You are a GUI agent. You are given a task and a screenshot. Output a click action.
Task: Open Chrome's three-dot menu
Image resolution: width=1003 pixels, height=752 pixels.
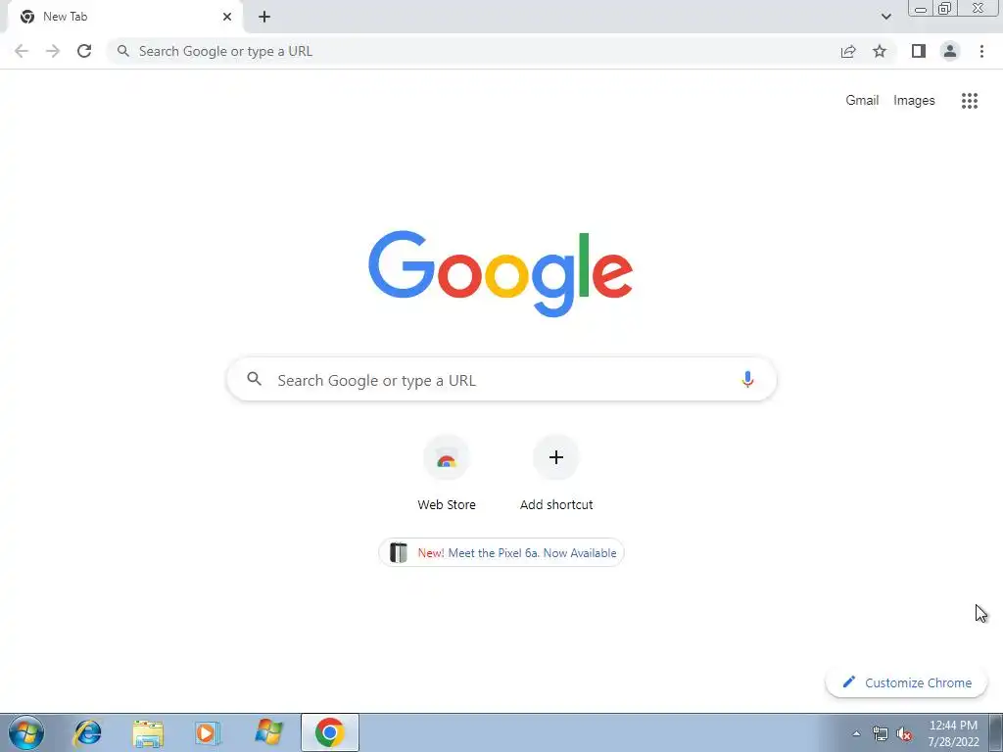coord(981,51)
